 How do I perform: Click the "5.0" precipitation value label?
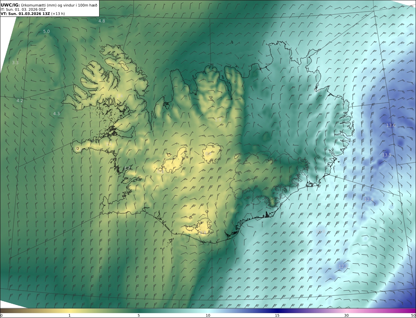[x=46, y=32]
